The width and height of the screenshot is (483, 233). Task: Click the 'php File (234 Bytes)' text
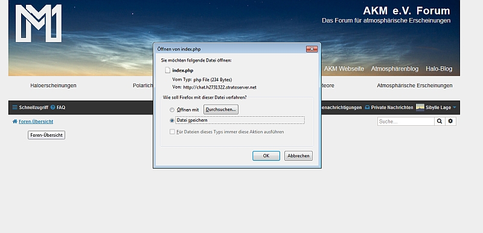click(x=213, y=79)
